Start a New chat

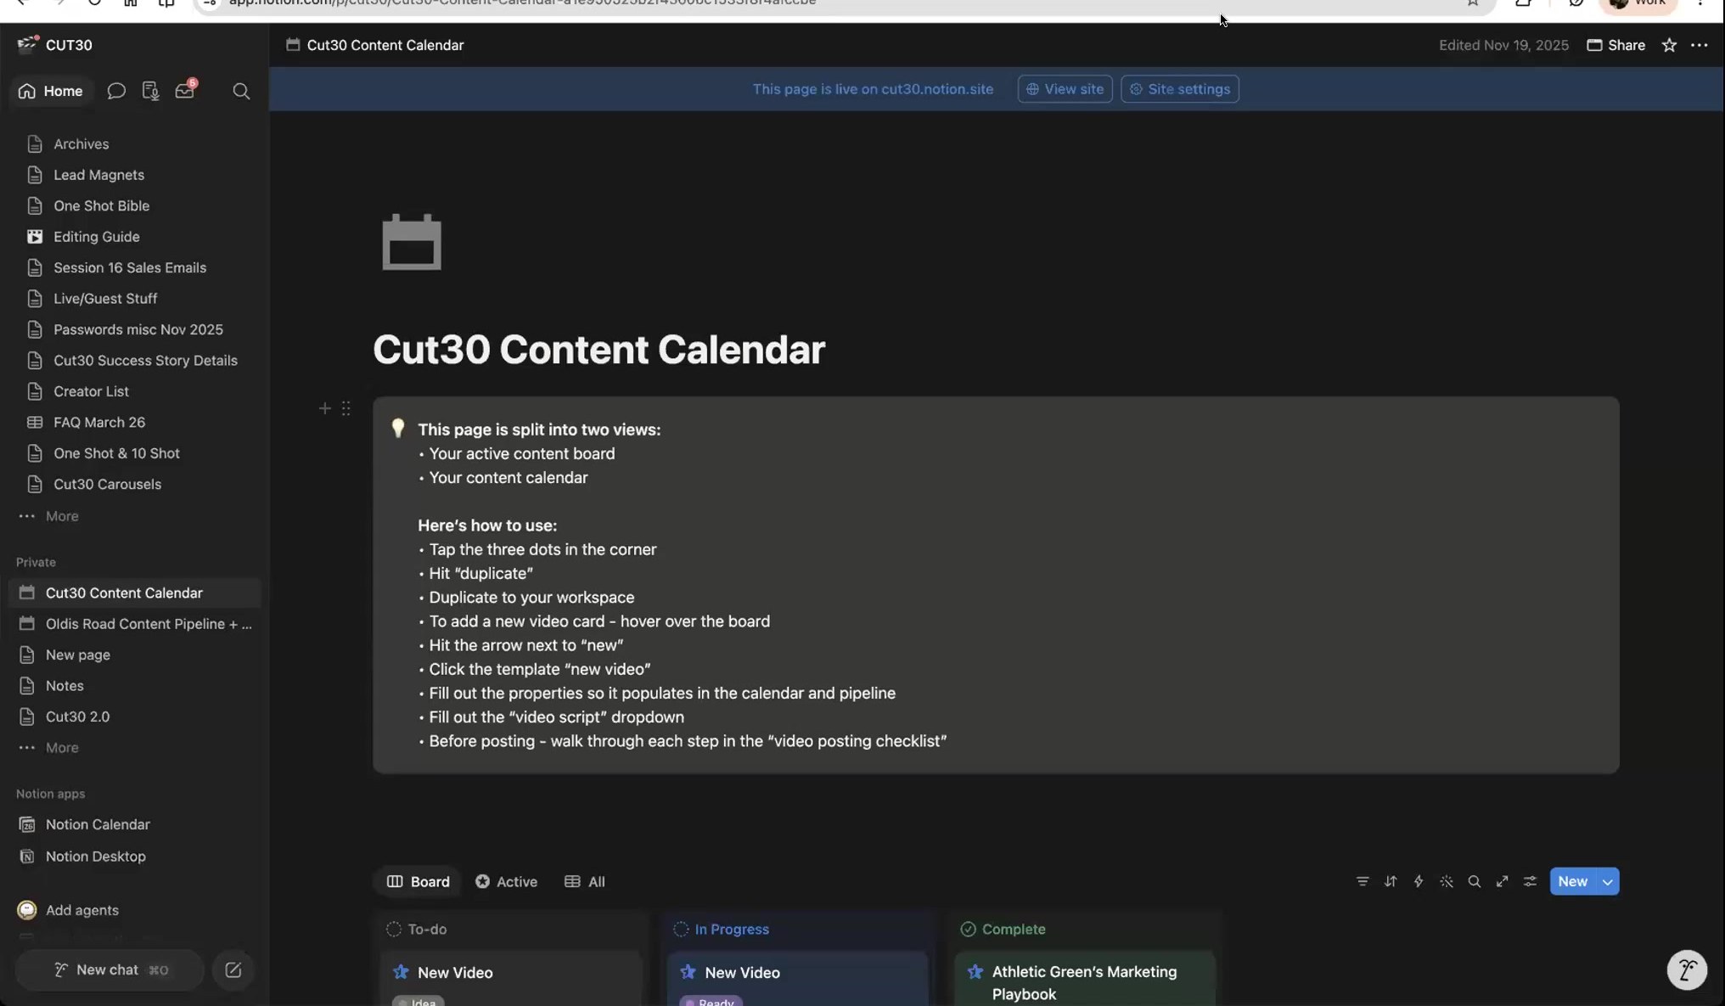[x=110, y=969]
